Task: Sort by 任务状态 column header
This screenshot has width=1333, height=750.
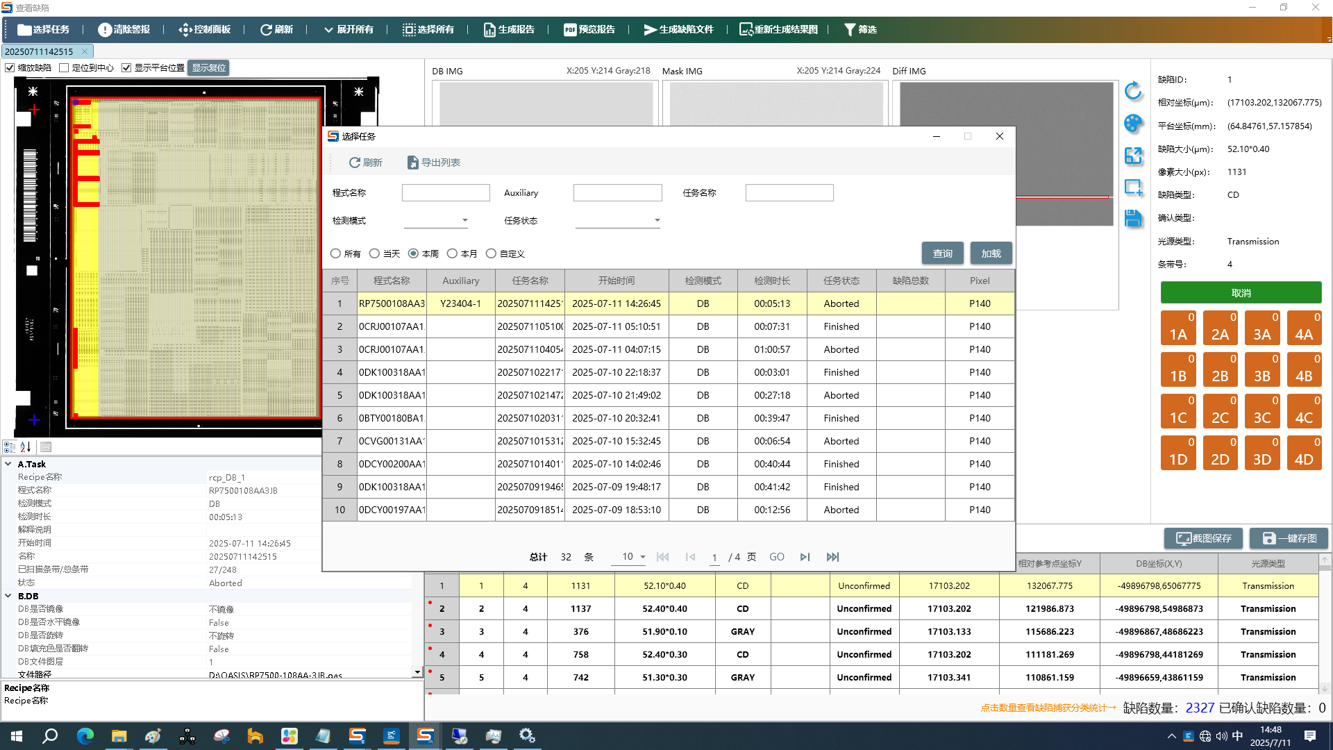Action: point(841,281)
